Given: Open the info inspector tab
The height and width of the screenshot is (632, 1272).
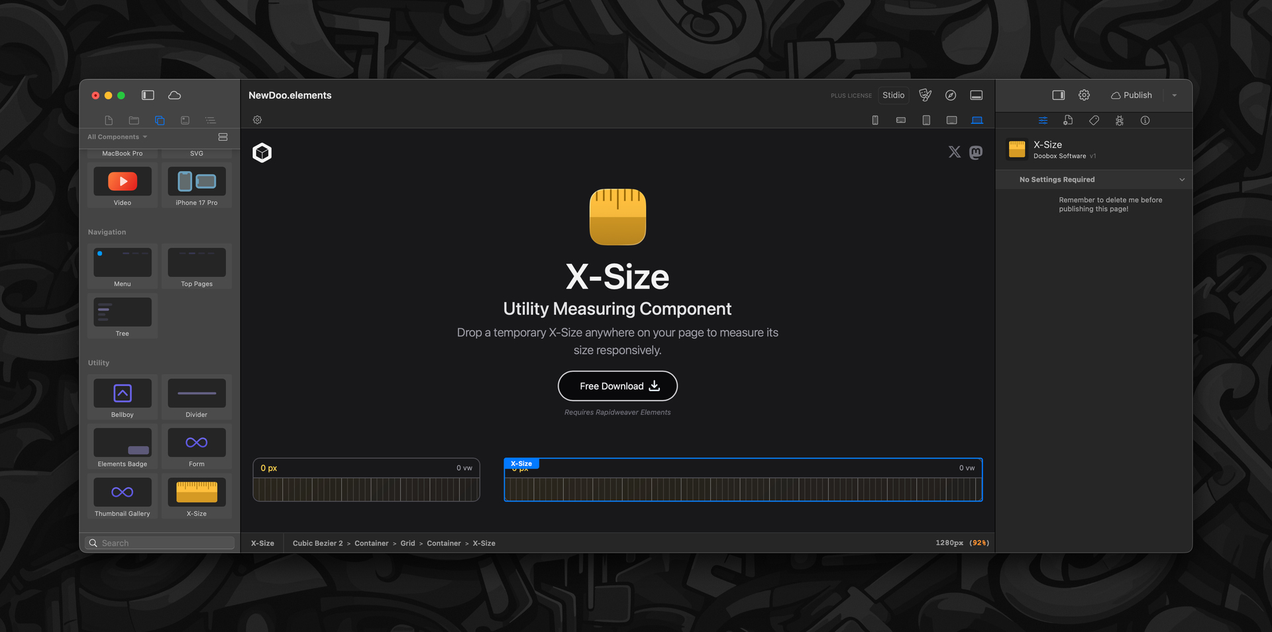Looking at the screenshot, I should (1145, 120).
